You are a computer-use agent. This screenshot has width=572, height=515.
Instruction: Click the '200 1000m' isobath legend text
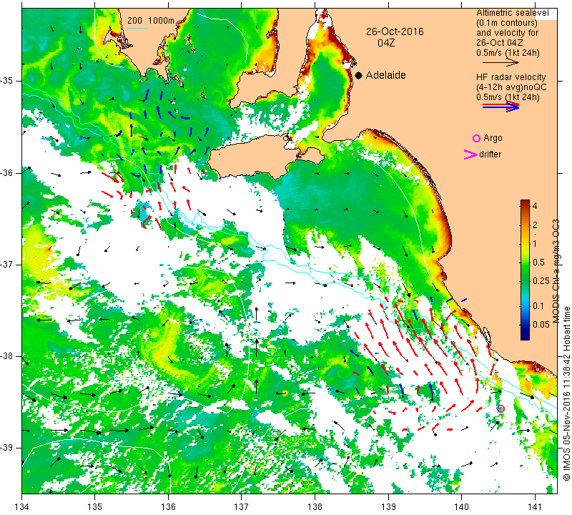[x=151, y=21]
